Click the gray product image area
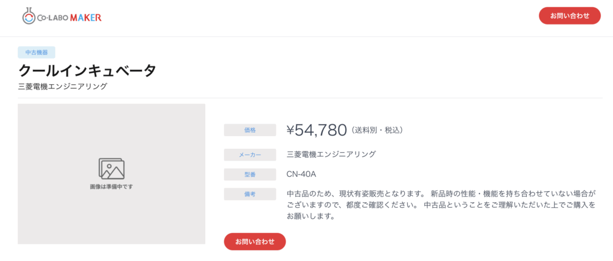613x261 pixels. (111, 174)
